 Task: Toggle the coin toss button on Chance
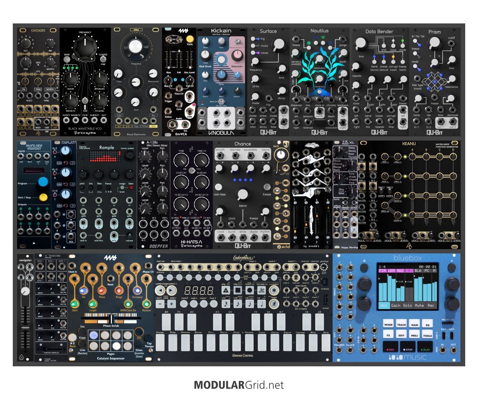(218, 187)
